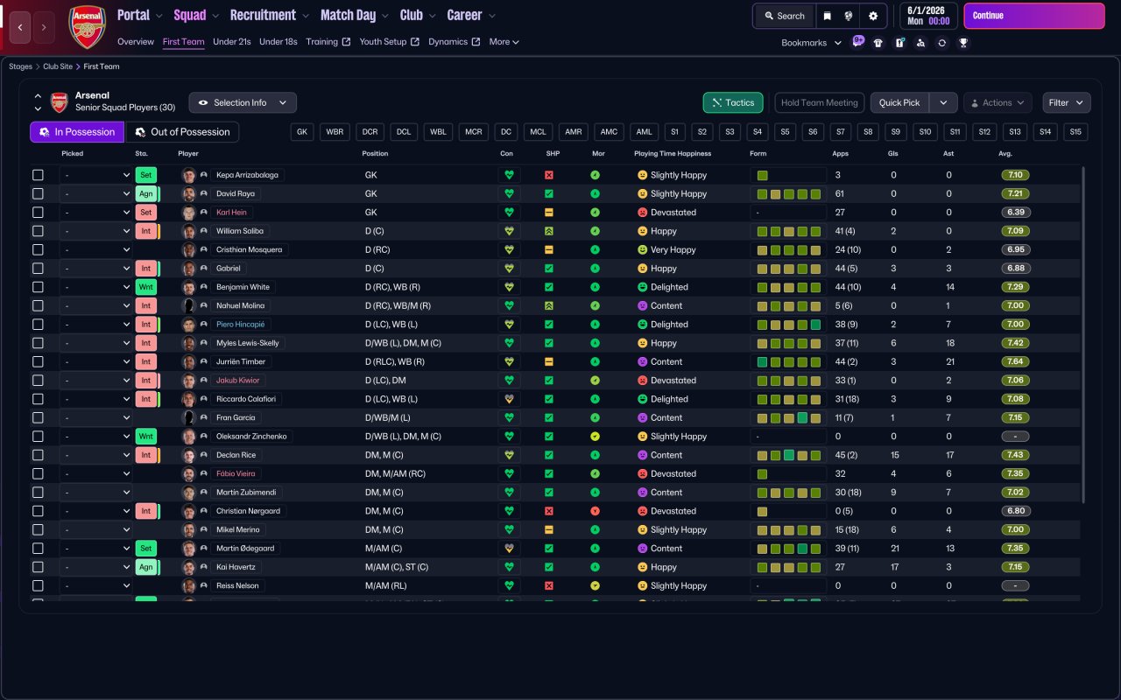
Task: Click the Arsenal club crest in the header
Action: [x=87, y=27]
